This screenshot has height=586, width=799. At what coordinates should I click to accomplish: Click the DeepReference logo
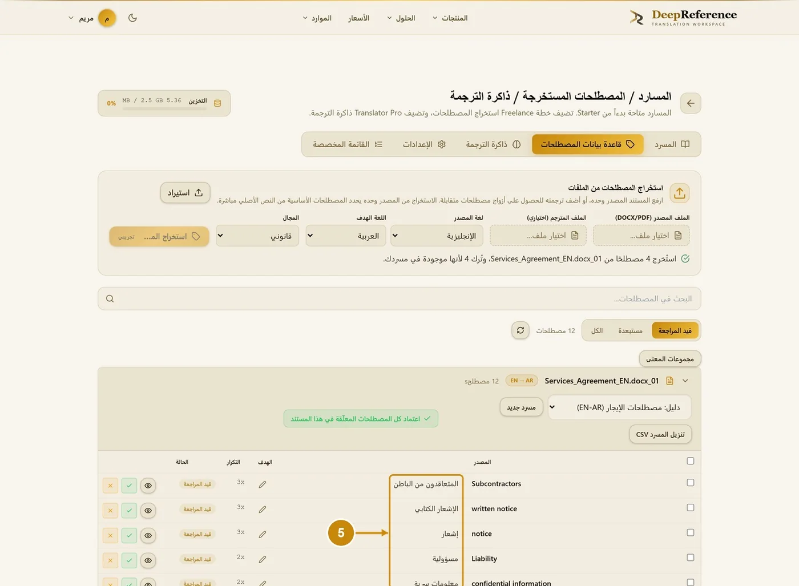pos(683,18)
